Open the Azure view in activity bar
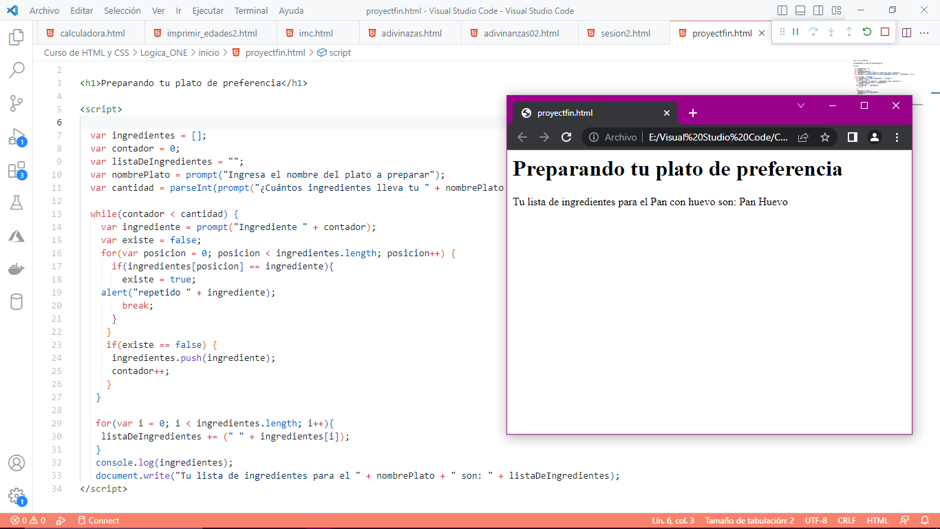This screenshot has height=529, width=940. pos(17,236)
